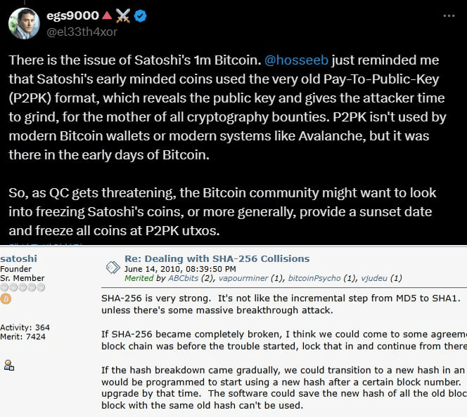Image resolution: width=467 pixels, height=417 pixels.
Task: Click satoshi's view profile icon
Action: 9,365
